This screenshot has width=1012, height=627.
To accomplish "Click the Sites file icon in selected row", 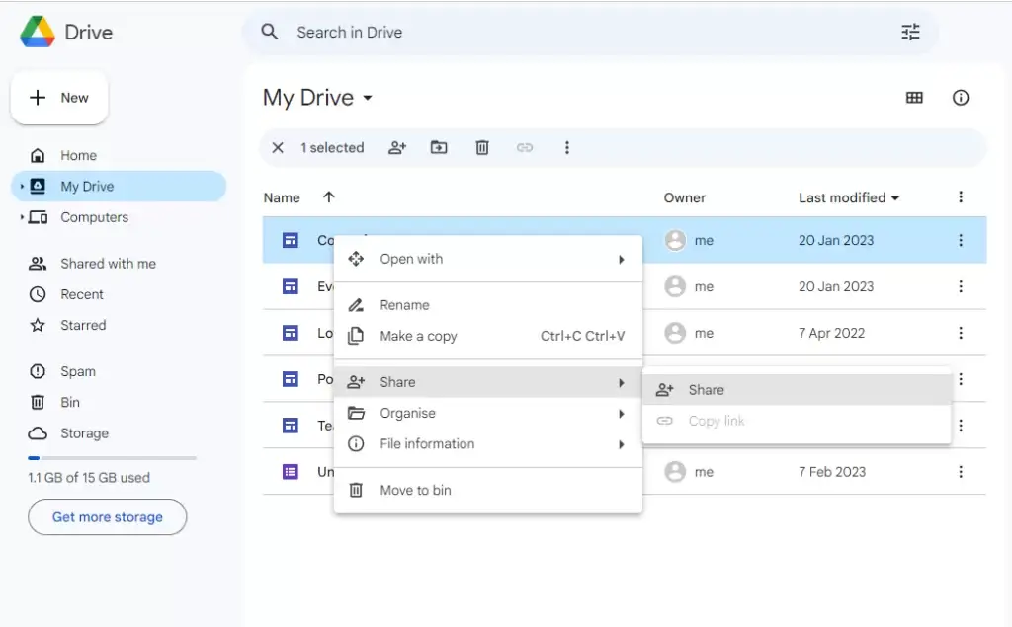I will pos(291,240).
